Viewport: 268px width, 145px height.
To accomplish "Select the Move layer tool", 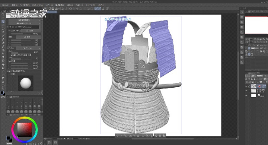I will tap(3, 25).
